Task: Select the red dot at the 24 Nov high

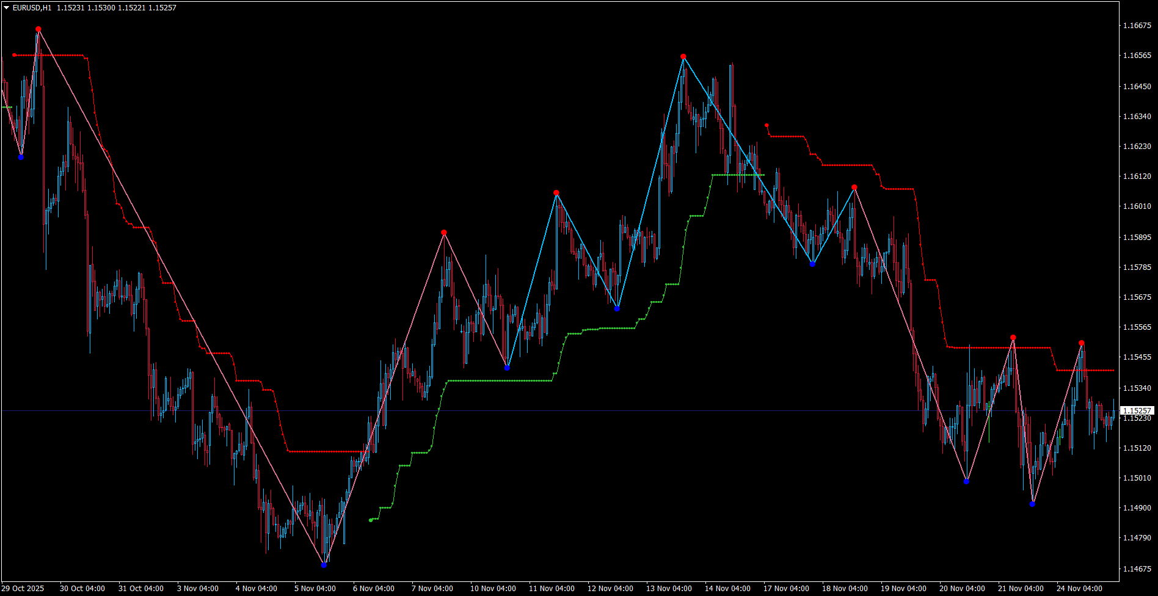Action: pos(1082,343)
